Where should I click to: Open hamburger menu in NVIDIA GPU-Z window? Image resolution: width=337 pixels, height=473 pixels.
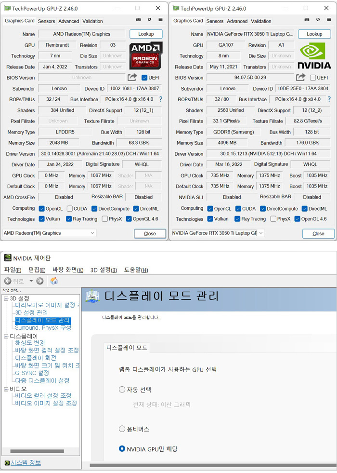click(x=329, y=20)
